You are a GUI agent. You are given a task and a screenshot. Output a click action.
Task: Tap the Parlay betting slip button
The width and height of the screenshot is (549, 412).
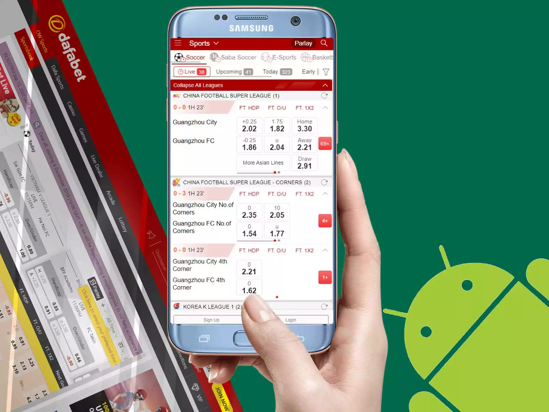[x=303, y=43]
